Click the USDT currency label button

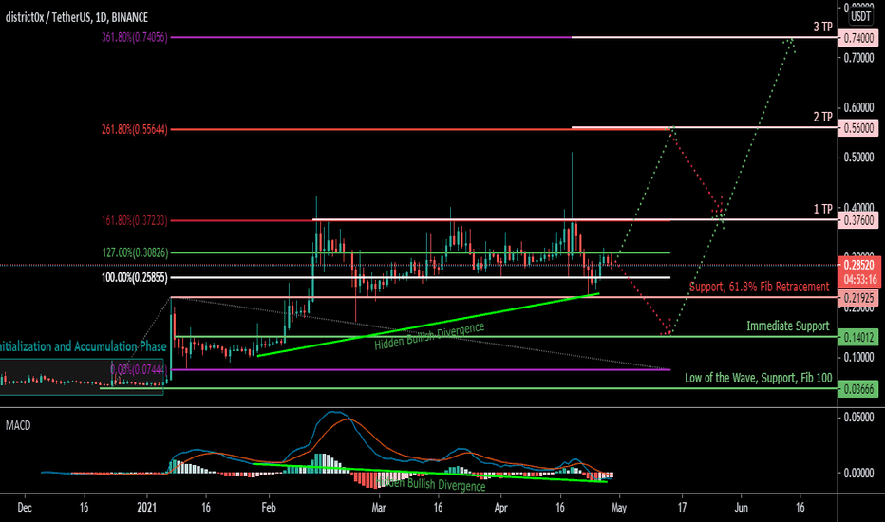click(860, 16)
